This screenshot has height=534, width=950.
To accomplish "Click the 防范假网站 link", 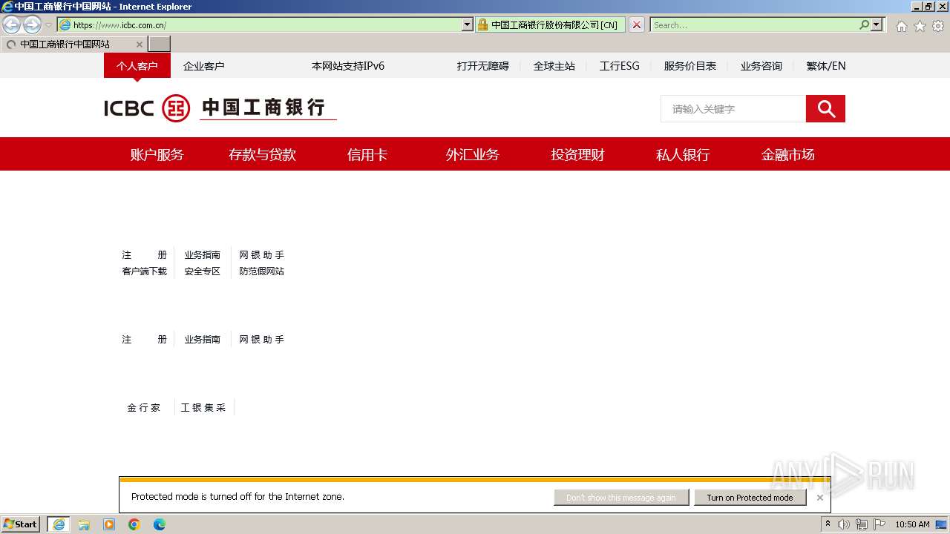I will pos(262,271).
